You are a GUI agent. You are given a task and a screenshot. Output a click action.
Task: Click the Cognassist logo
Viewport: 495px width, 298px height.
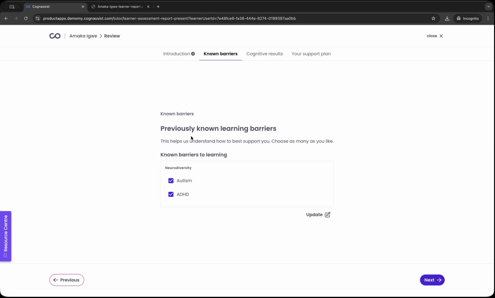[54, 35]
